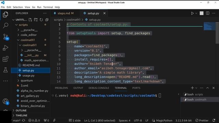The width and height of the screenshot is (219, 123).
Task: Close the terminal panel
Action: coord(214,88)
